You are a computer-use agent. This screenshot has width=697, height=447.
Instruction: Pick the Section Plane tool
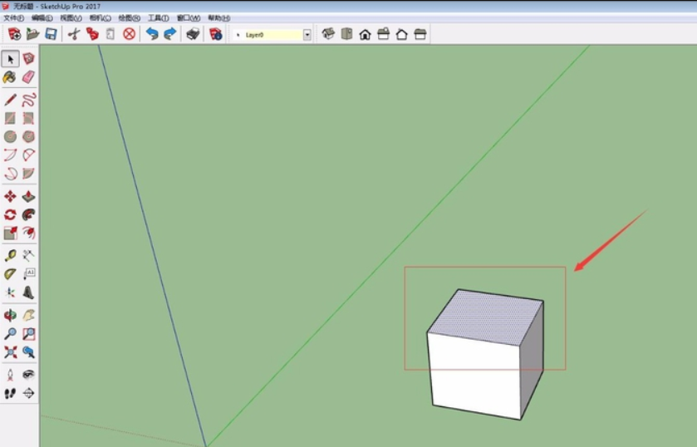(x=28, y=393)
